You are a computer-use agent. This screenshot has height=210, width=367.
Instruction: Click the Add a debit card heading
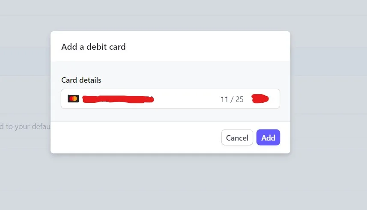click(x=93, y=47)
